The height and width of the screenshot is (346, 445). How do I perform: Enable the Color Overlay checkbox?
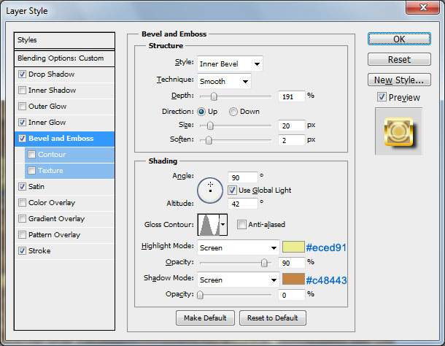[x=22, y=202]
